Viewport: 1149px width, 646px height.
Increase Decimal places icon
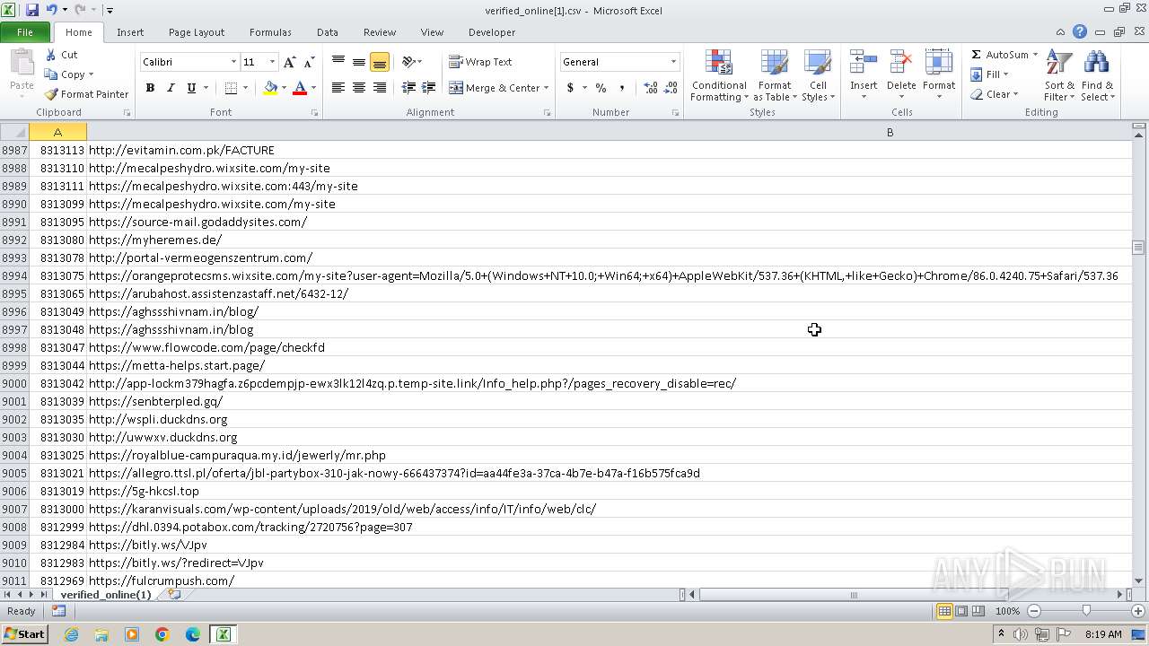tap(650, 88)
